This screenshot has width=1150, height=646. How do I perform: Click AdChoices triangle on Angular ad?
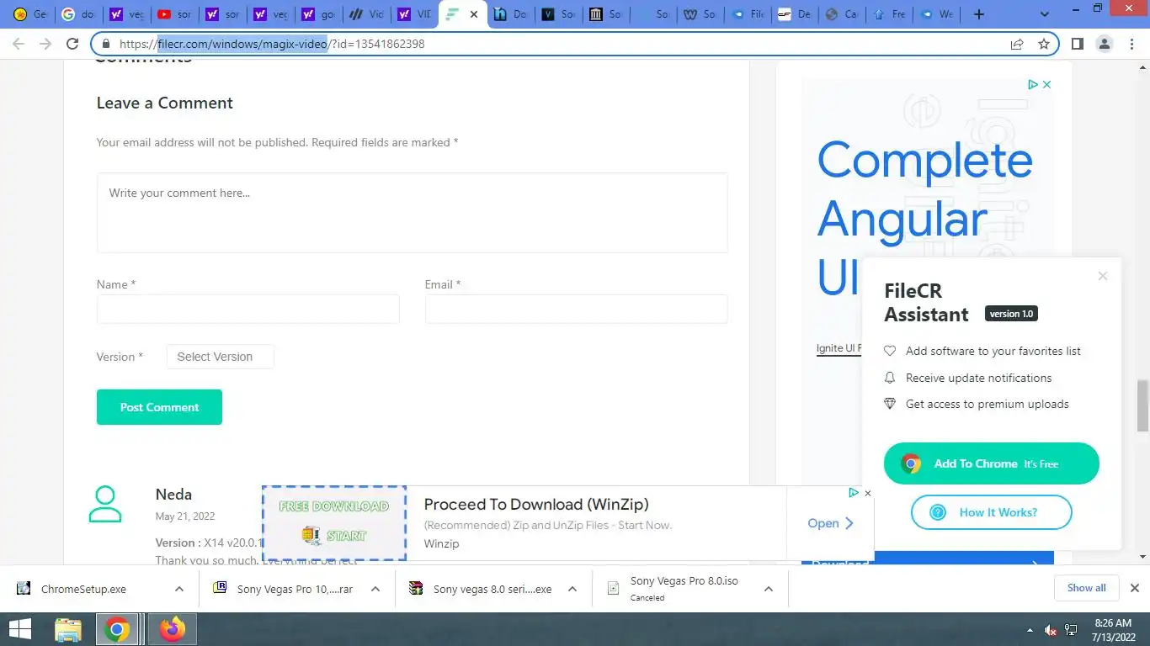(1032, 84)
